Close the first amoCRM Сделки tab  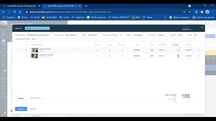[39, 6]
